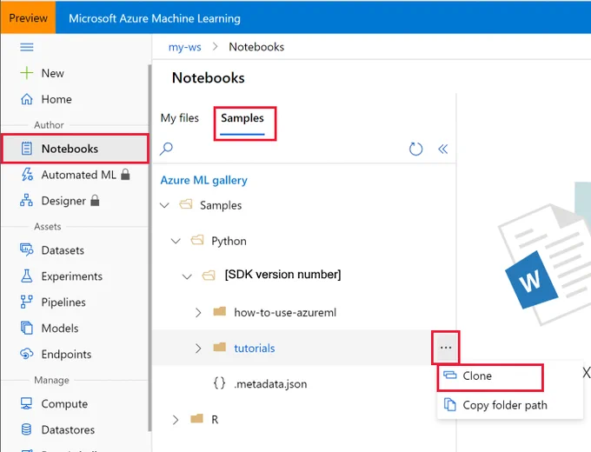
Task: Click the Automated ML lightning icon
Action: [27, 175]
